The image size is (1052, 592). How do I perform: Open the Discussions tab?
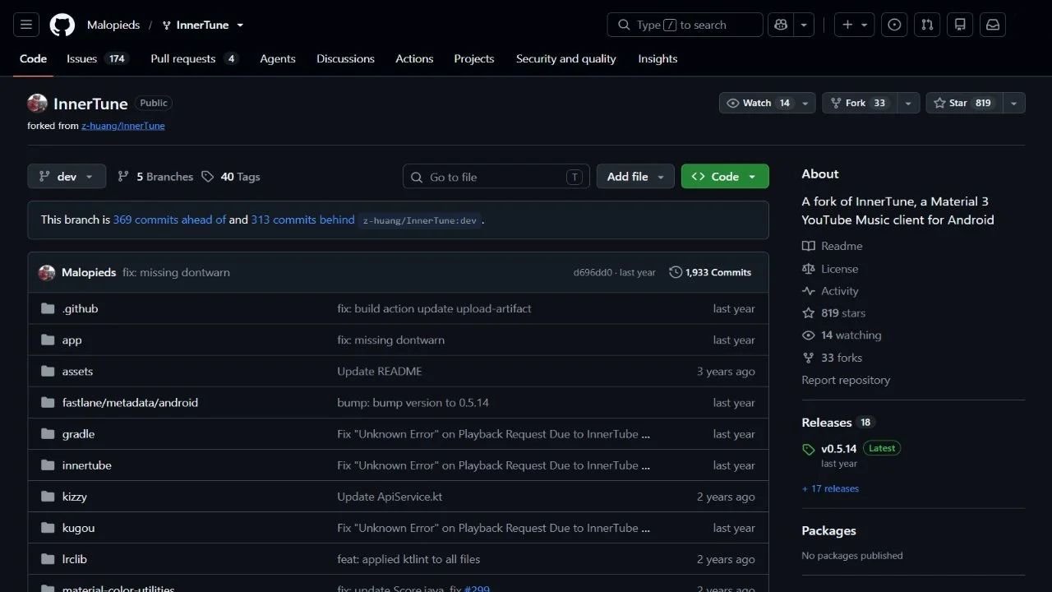(x=345, y=58)
